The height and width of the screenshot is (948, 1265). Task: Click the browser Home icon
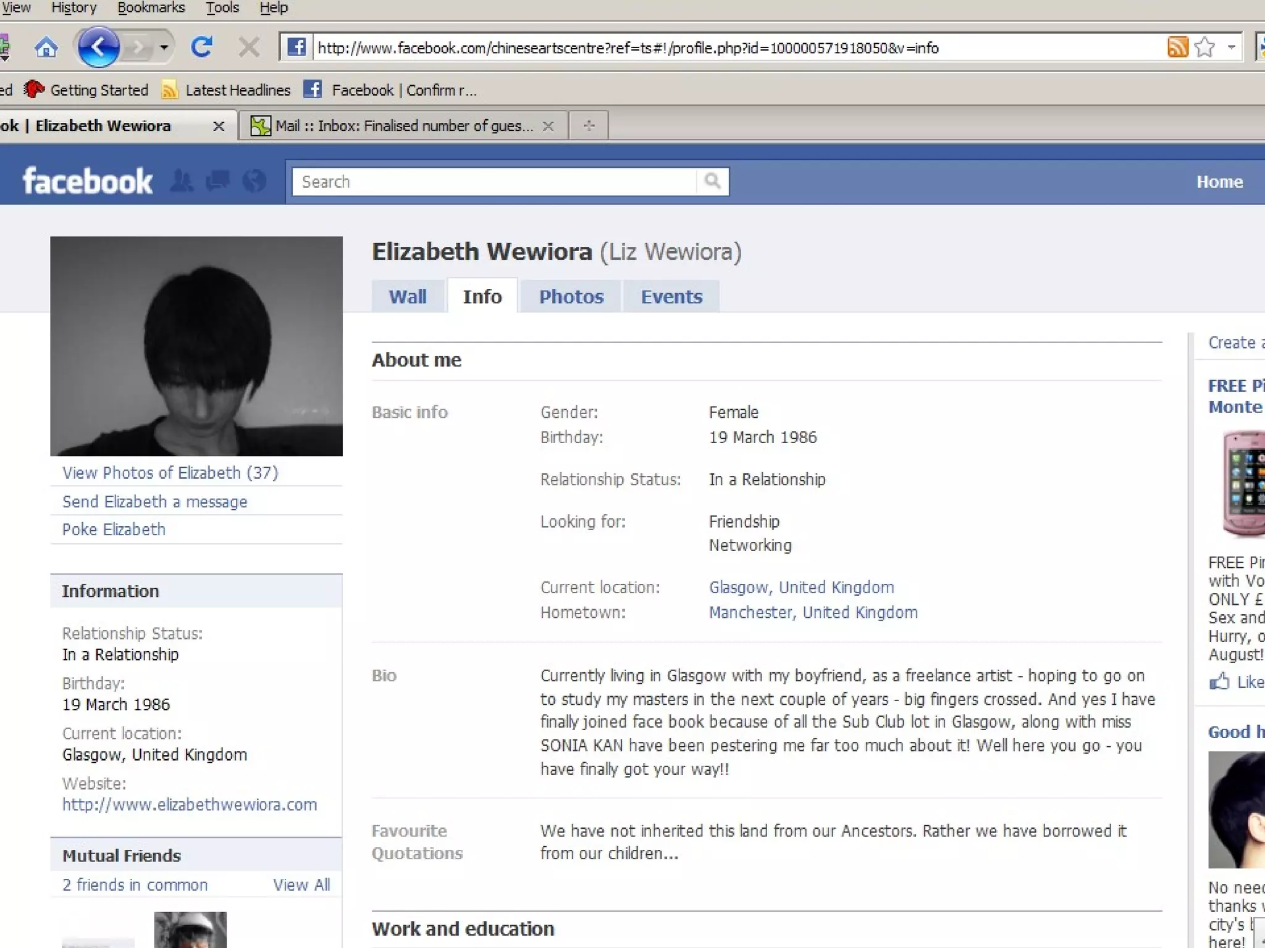click(46, 48)
